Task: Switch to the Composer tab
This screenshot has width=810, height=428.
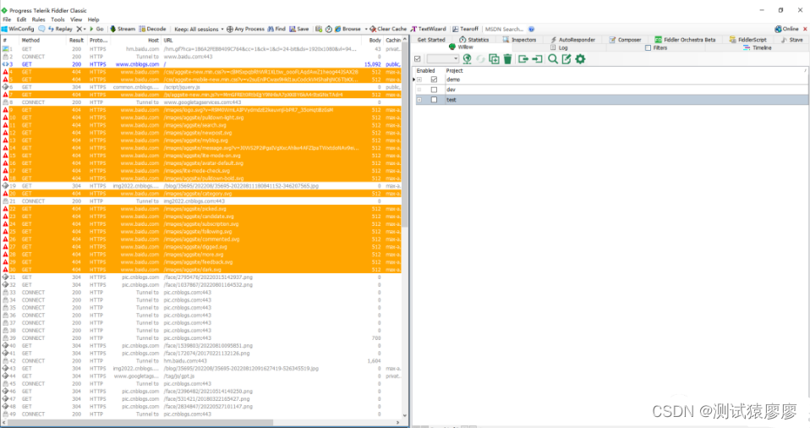Action: pos(625,40)
